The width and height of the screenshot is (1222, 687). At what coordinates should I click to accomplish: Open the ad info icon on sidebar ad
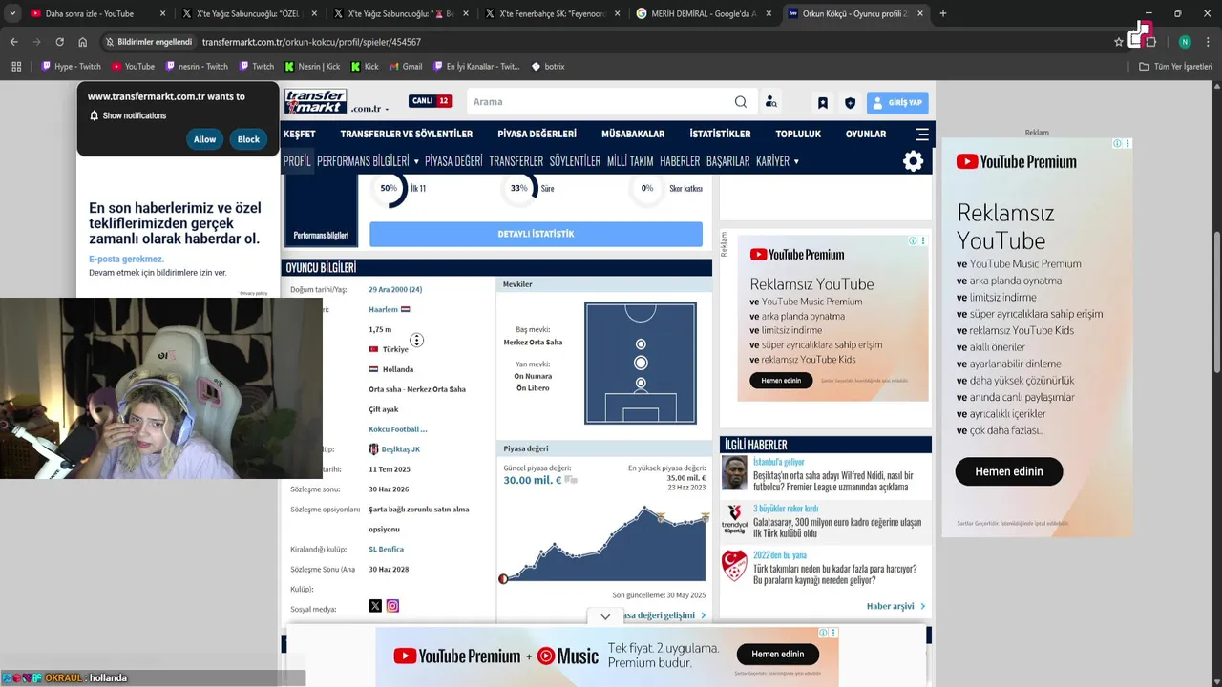click(1117, 144)
